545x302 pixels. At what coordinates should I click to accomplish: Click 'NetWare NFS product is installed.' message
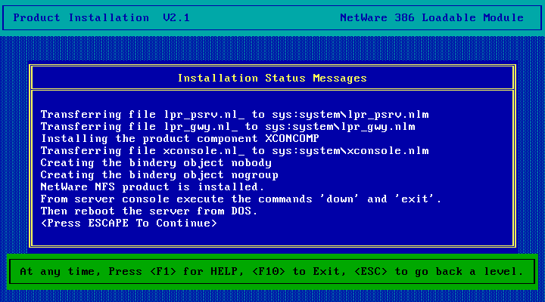pos(152,187)
